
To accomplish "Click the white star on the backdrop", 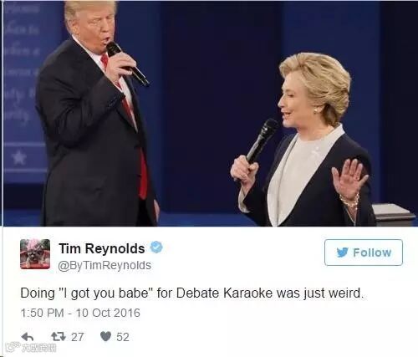I will [x=18, y=157].
